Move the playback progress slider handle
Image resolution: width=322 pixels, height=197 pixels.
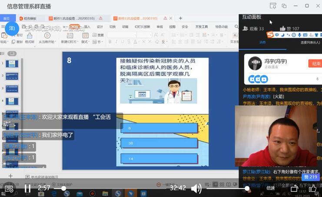63,188
